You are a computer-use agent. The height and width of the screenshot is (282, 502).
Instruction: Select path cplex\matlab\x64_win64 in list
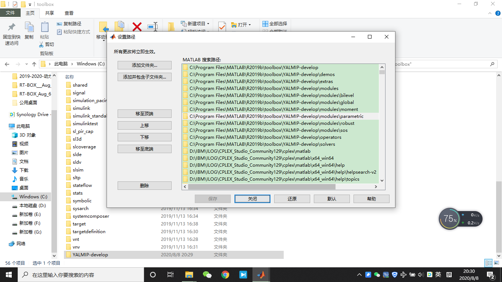pyautogui.click(x=280, y=158)
